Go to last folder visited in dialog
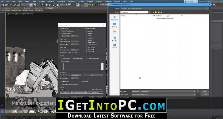 pyautogui.click(x=153, y=12)
